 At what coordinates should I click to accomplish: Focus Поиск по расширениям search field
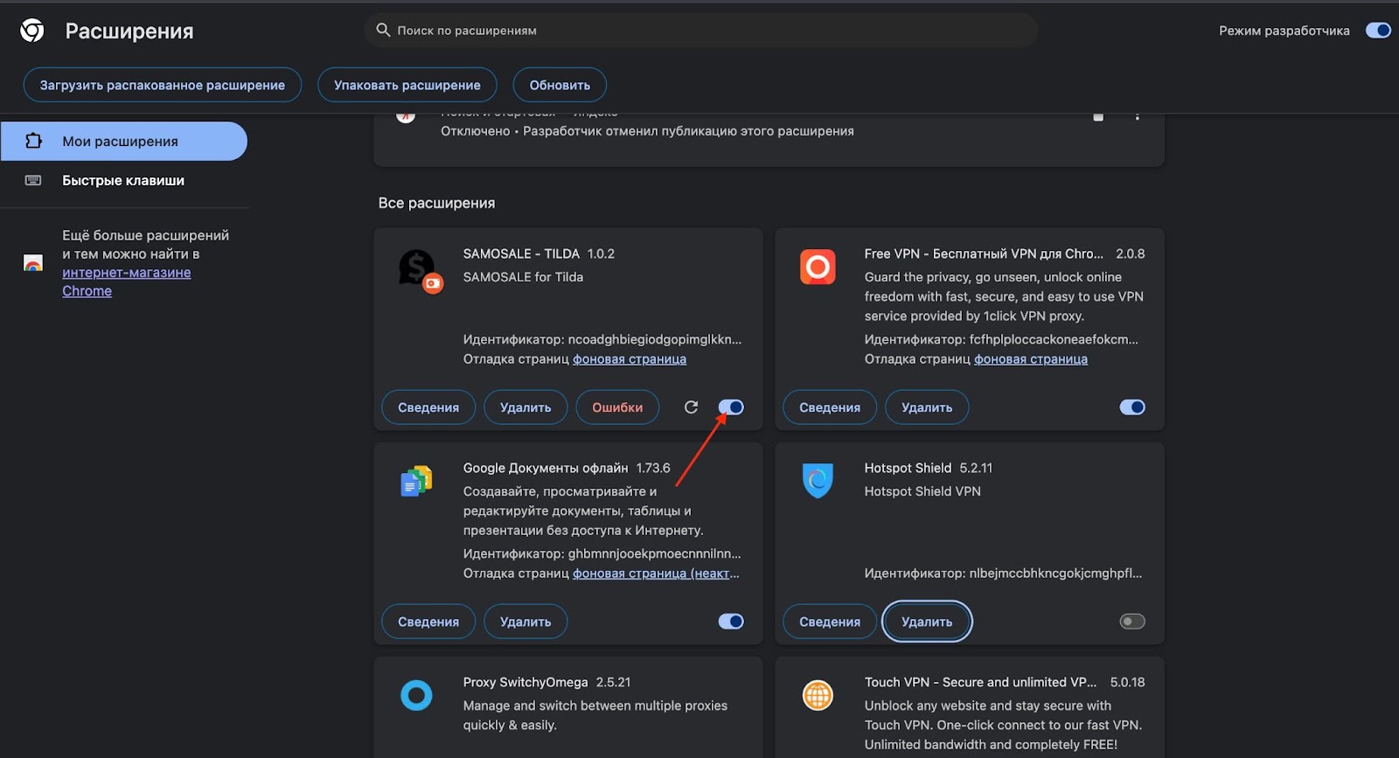[x=701, y=30]
